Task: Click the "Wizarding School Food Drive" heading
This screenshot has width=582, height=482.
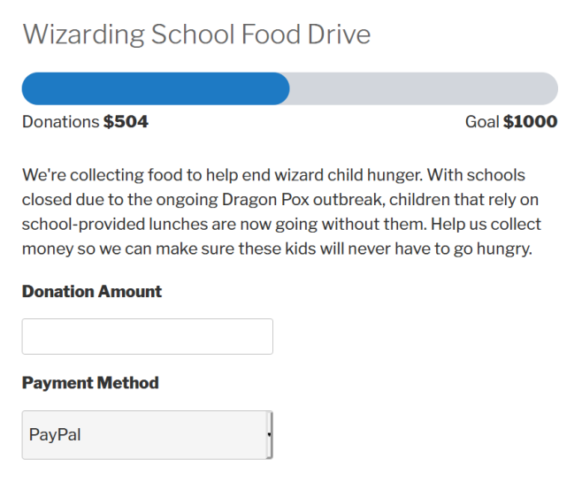Action: [196, 34]
